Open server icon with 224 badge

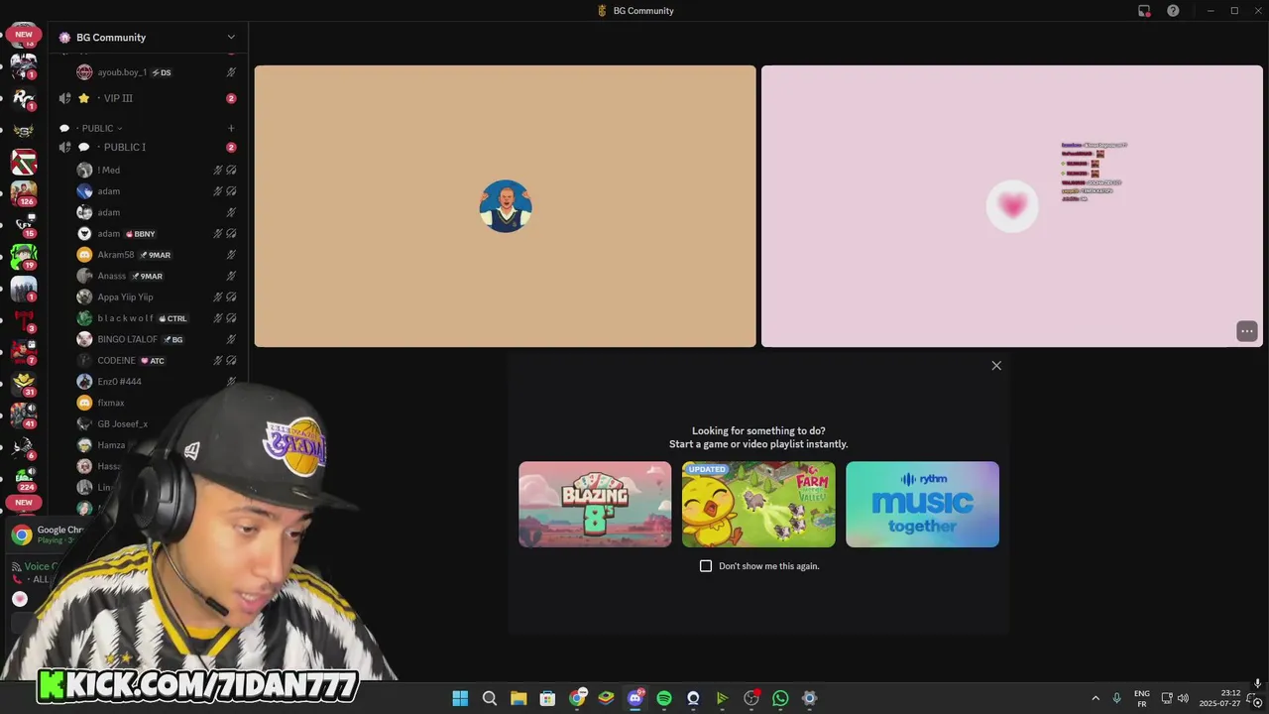(x=24, y=478)
